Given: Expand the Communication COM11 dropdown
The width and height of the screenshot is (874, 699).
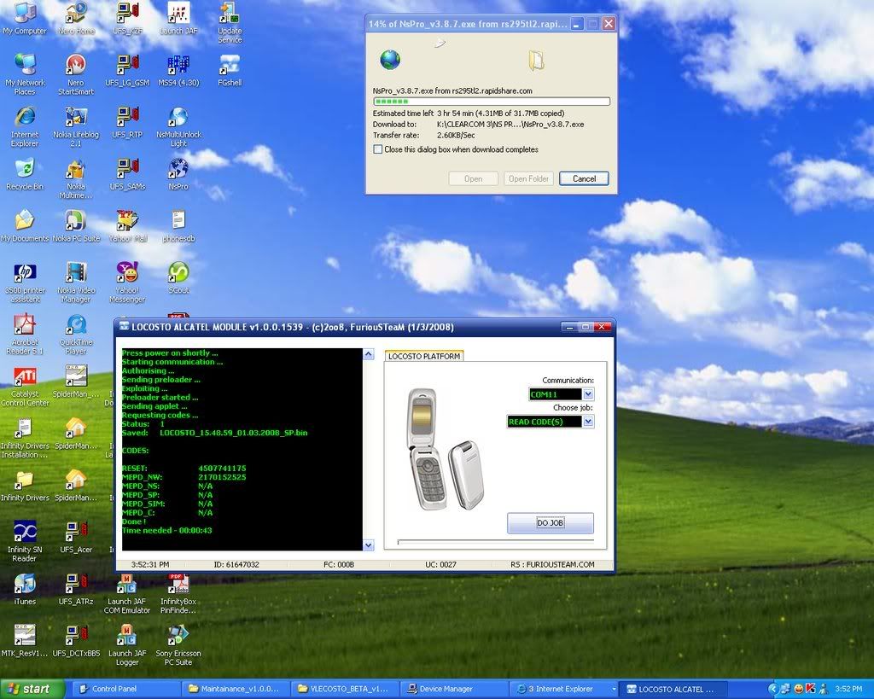Looking at the screenshot, I should coord(588,394).
